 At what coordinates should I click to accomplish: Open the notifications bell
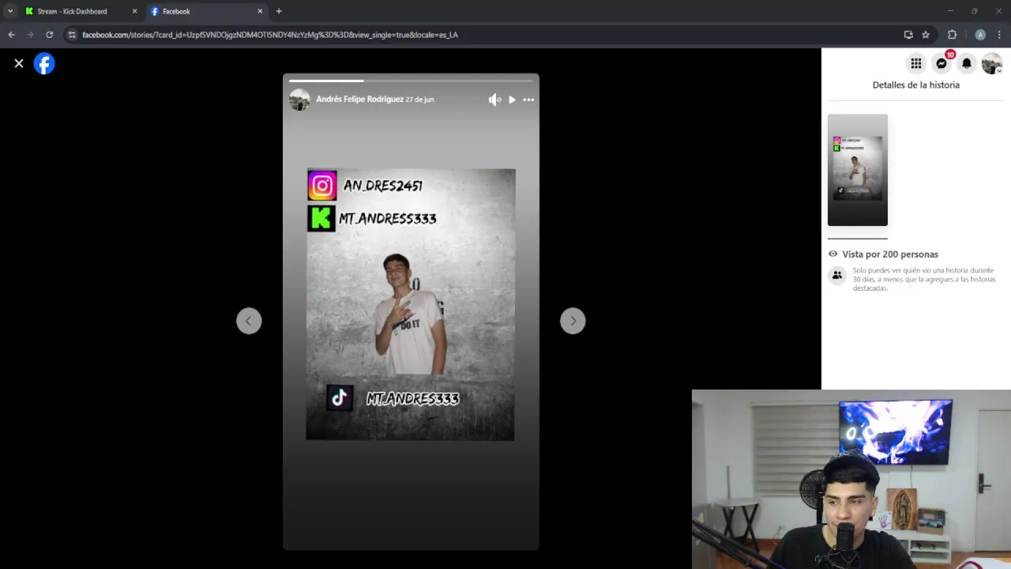point(967,63)
